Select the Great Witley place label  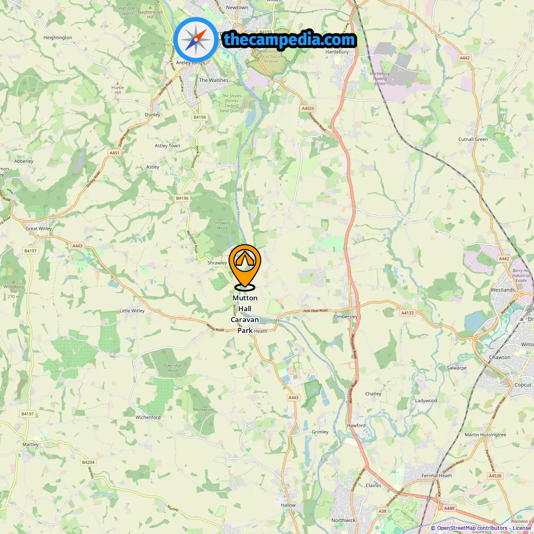coord(39,229)
